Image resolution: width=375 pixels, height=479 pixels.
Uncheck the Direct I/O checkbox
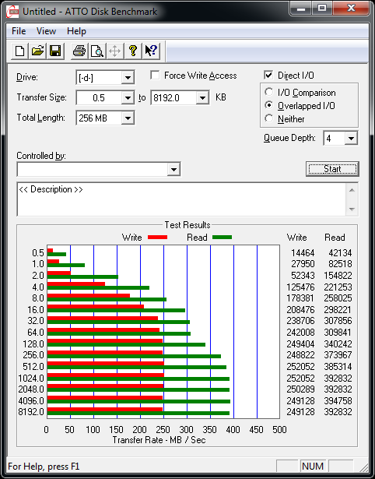tap(268, 75)
